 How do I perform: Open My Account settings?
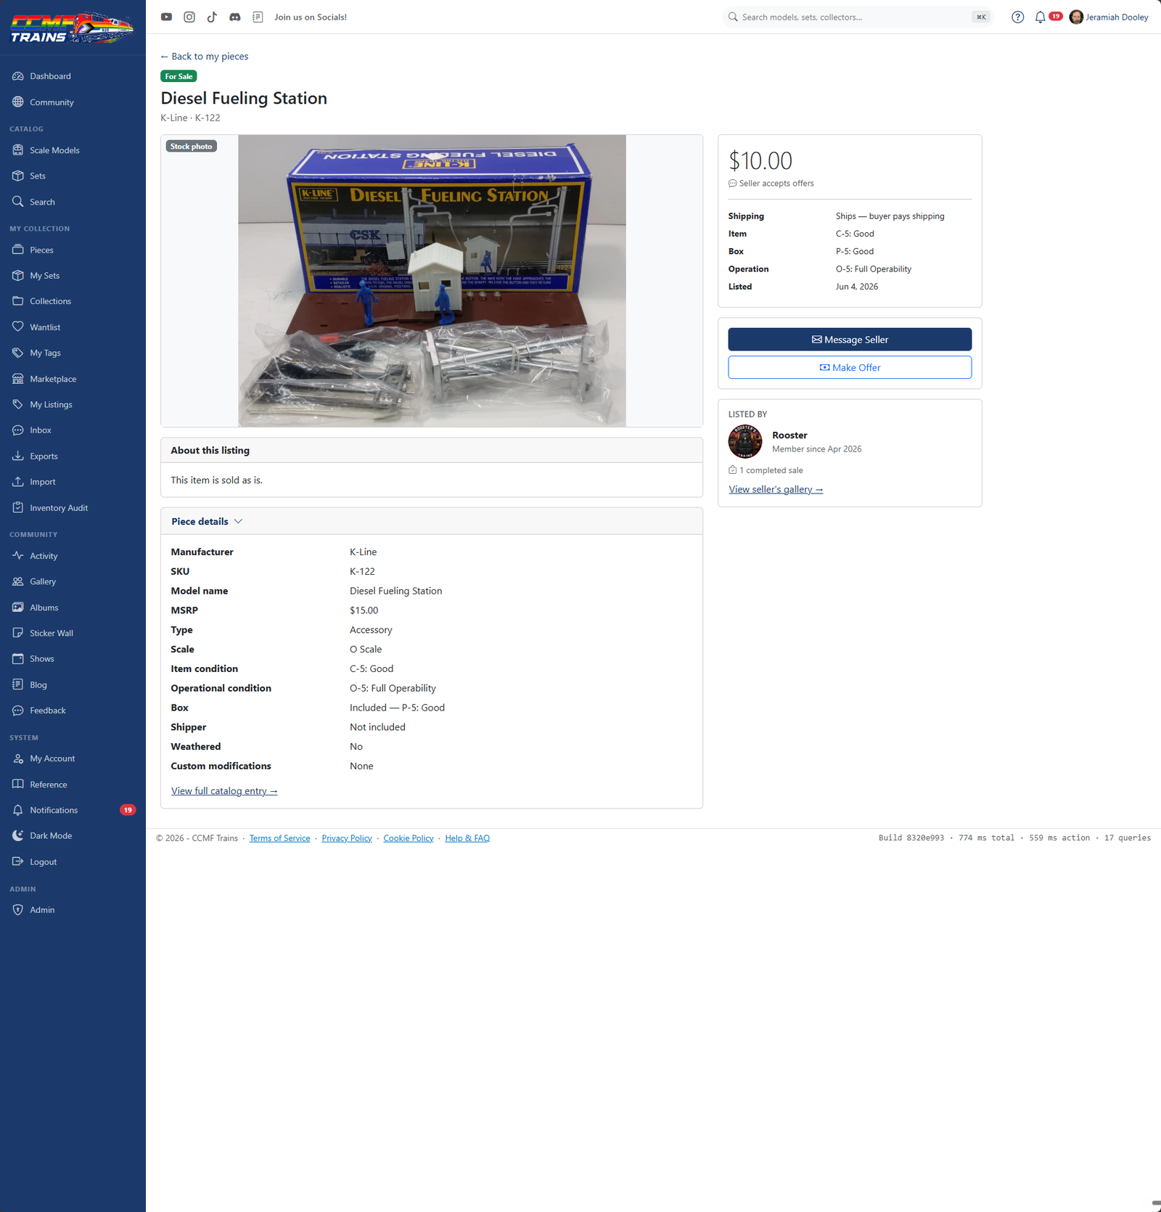pos(73,758)
